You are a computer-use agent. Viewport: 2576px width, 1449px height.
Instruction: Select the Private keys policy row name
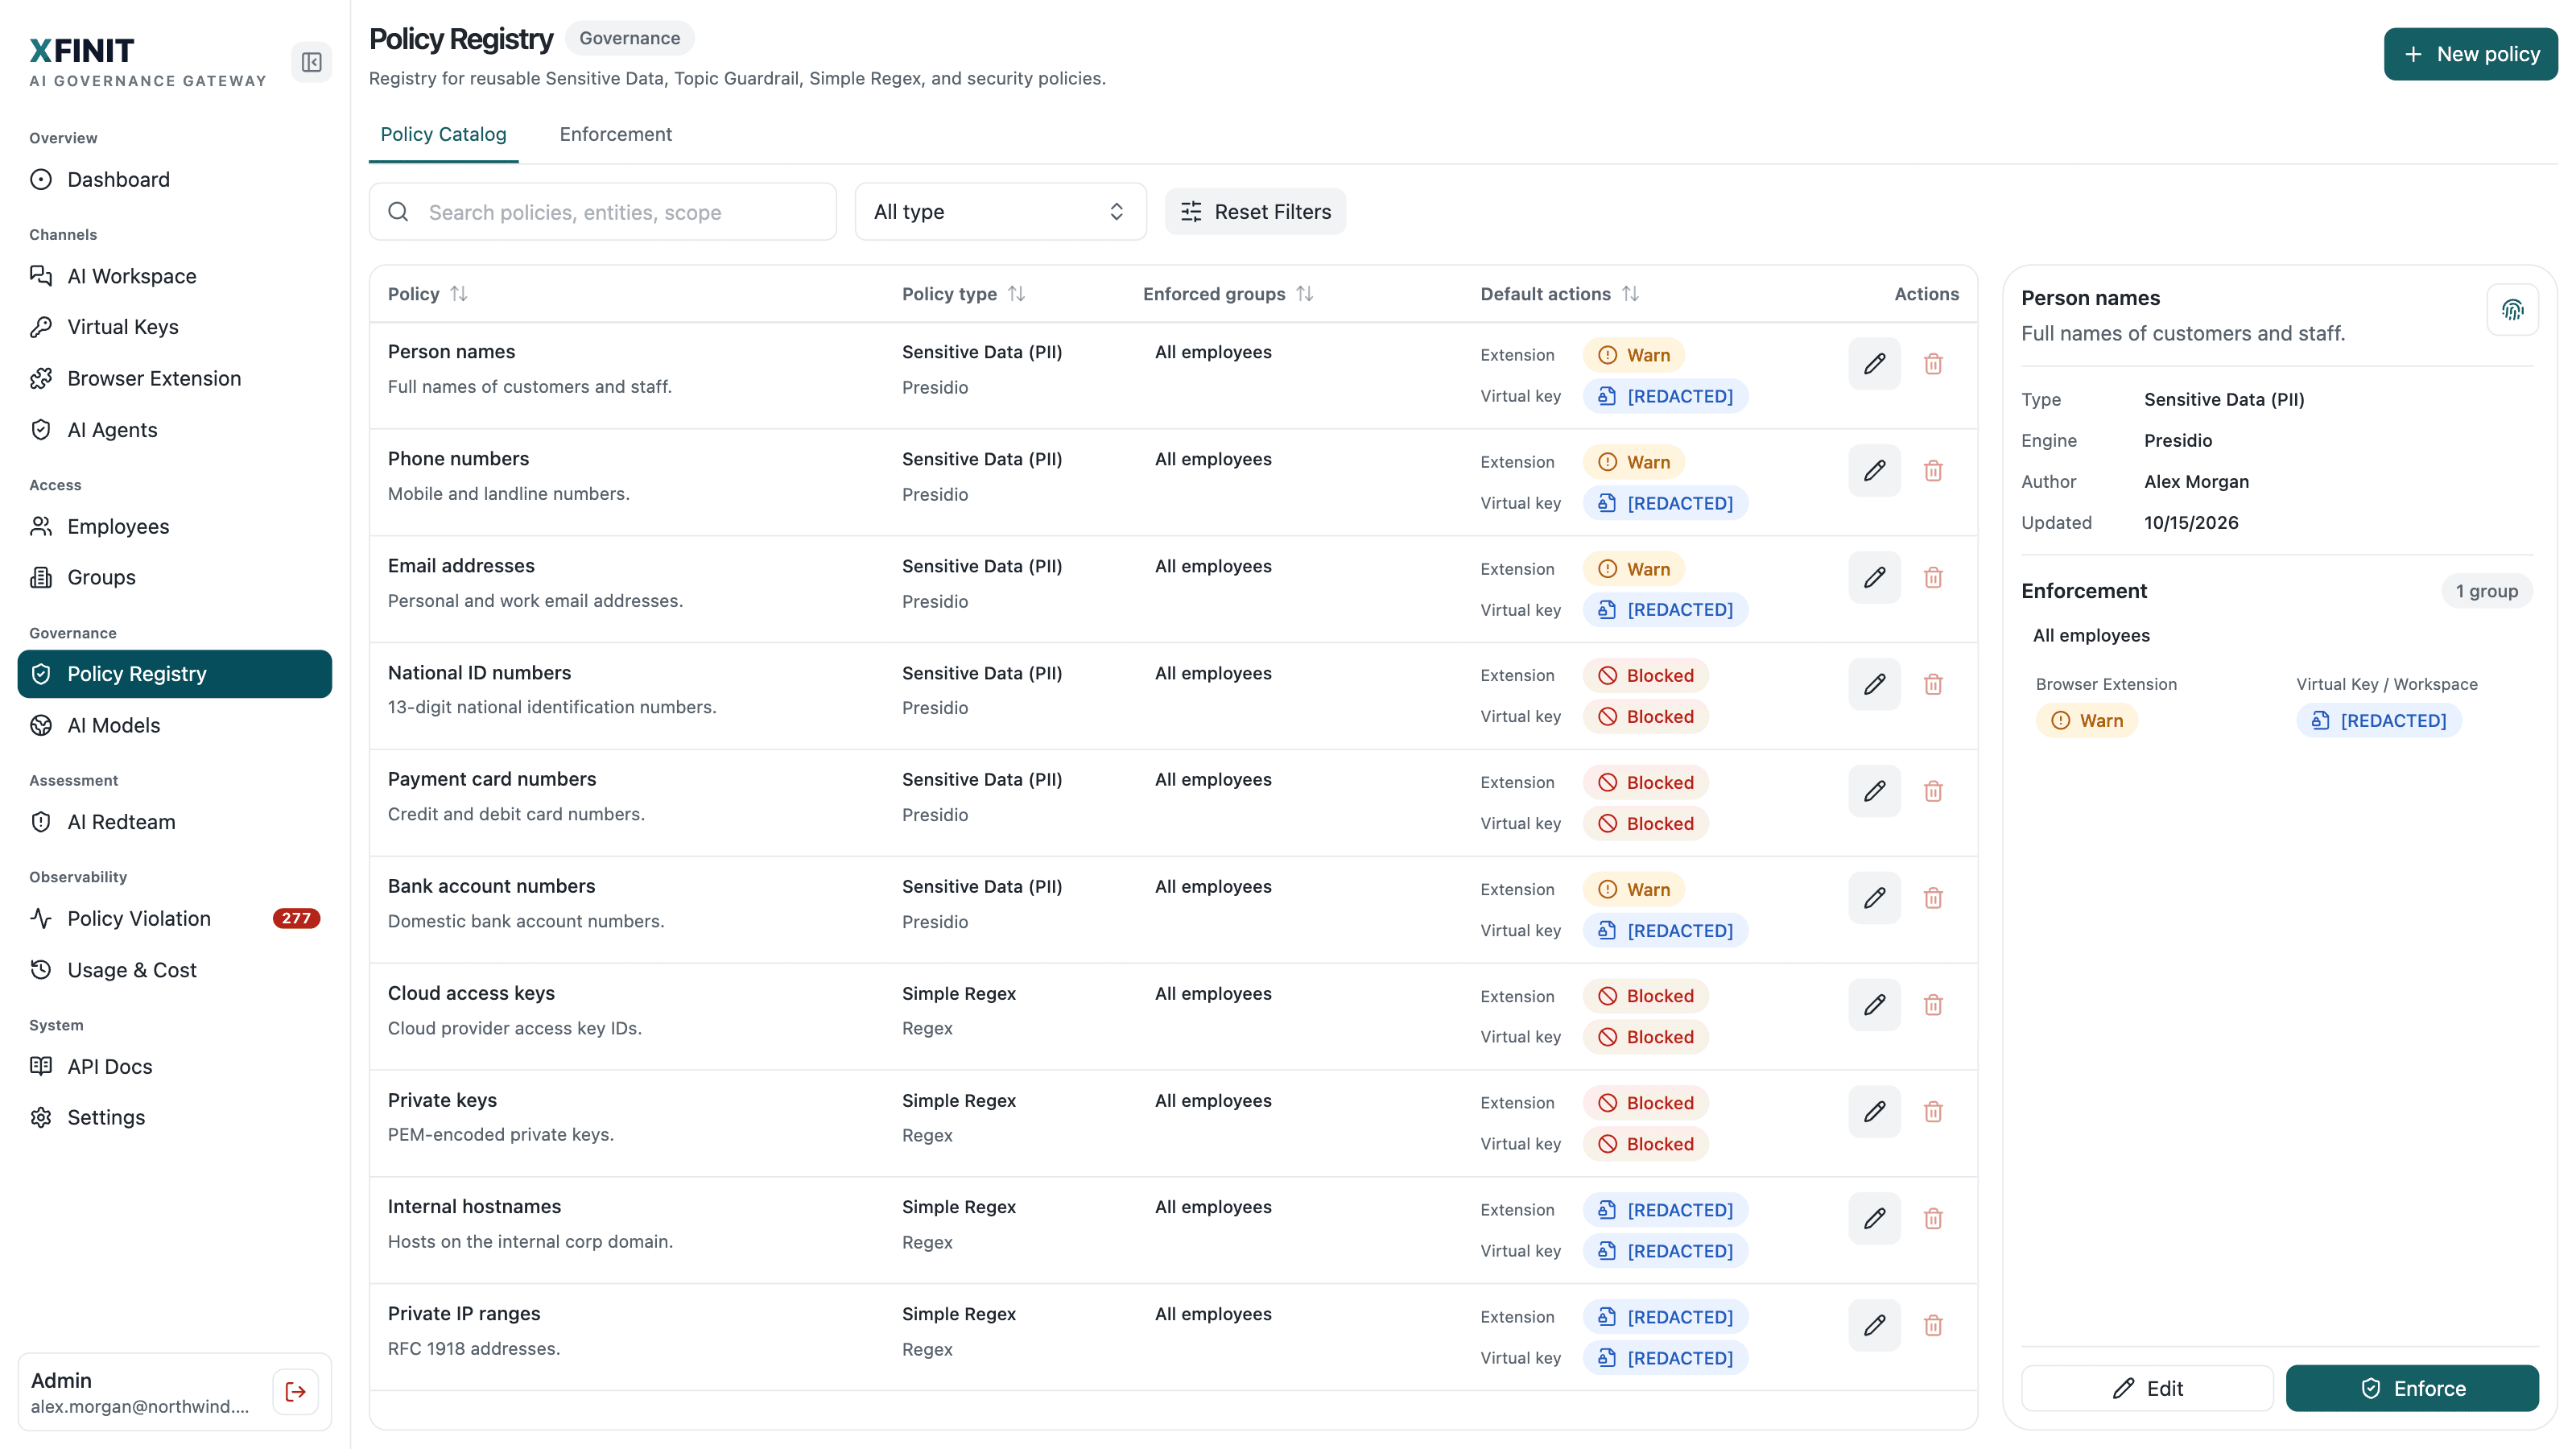pyautogui.click(x=442, y=1100)
